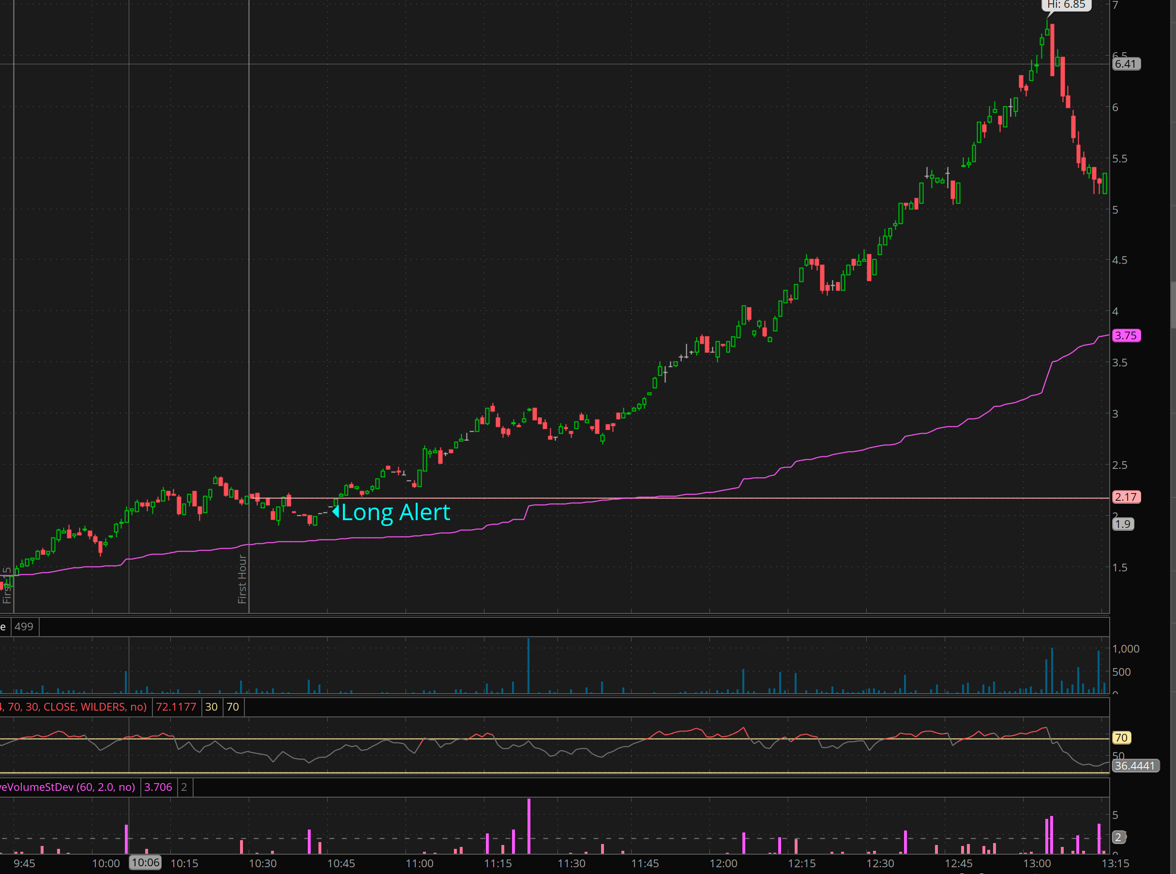Click the pink 2.17 price level label

click(x=1126, y=497)
